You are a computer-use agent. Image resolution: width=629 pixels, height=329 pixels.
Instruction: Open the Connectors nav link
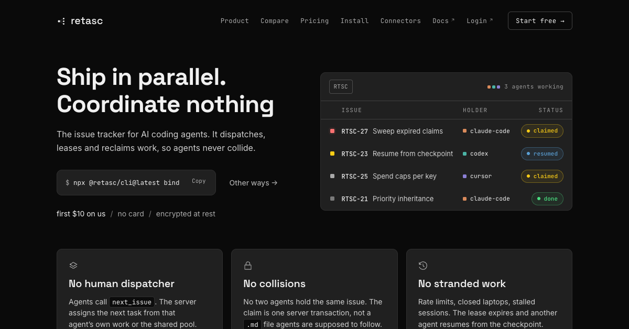click(400, 21)
